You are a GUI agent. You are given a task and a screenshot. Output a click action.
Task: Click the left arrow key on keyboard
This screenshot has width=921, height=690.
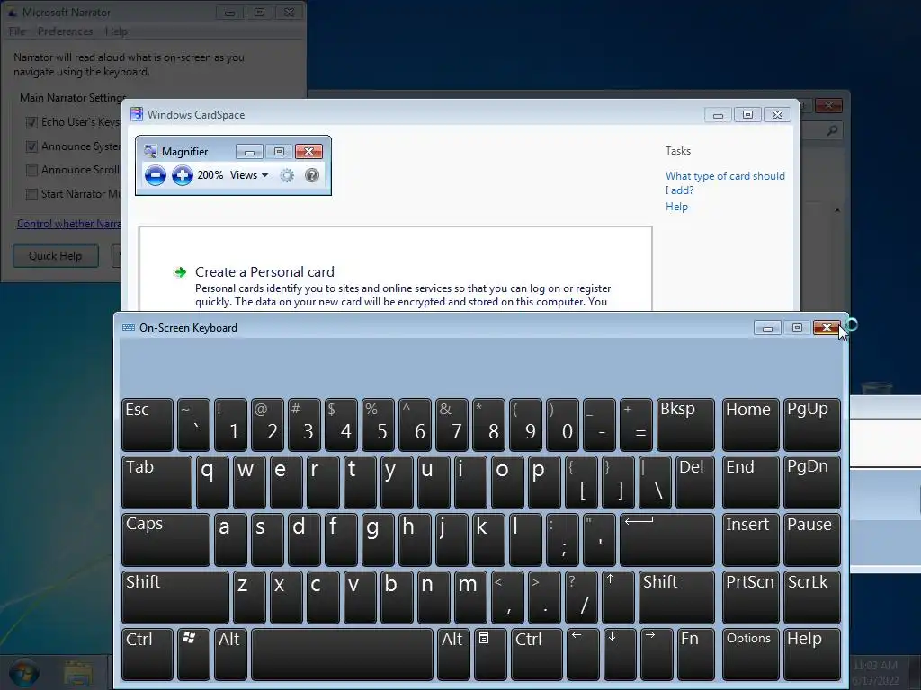pyautogui.click(x=583, y=654)
